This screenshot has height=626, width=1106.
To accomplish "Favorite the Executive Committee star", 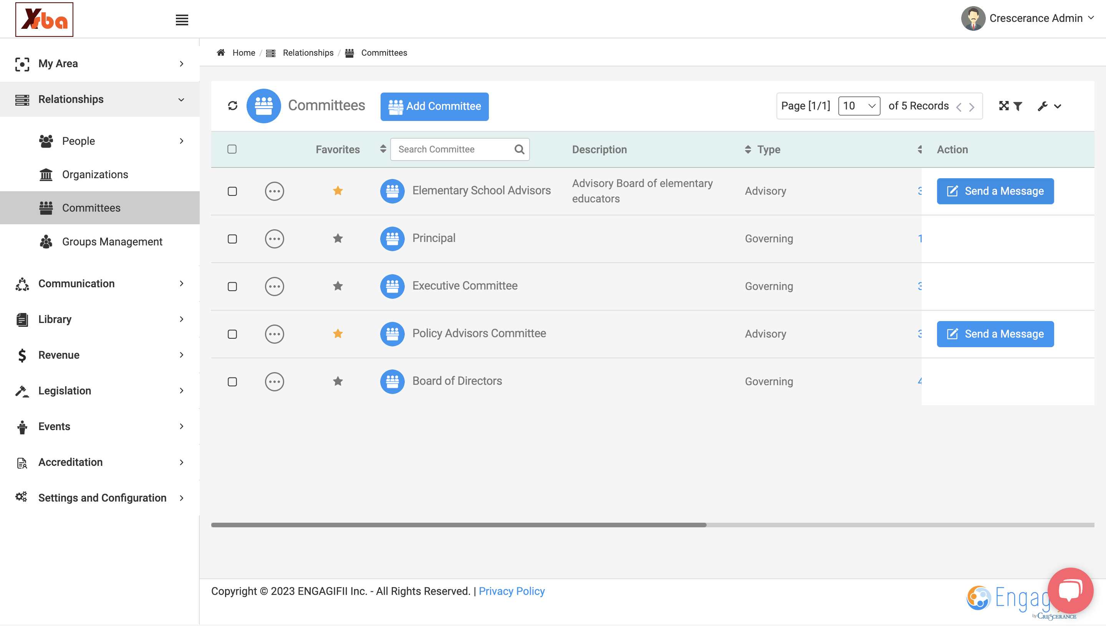I will pos(338,286).
